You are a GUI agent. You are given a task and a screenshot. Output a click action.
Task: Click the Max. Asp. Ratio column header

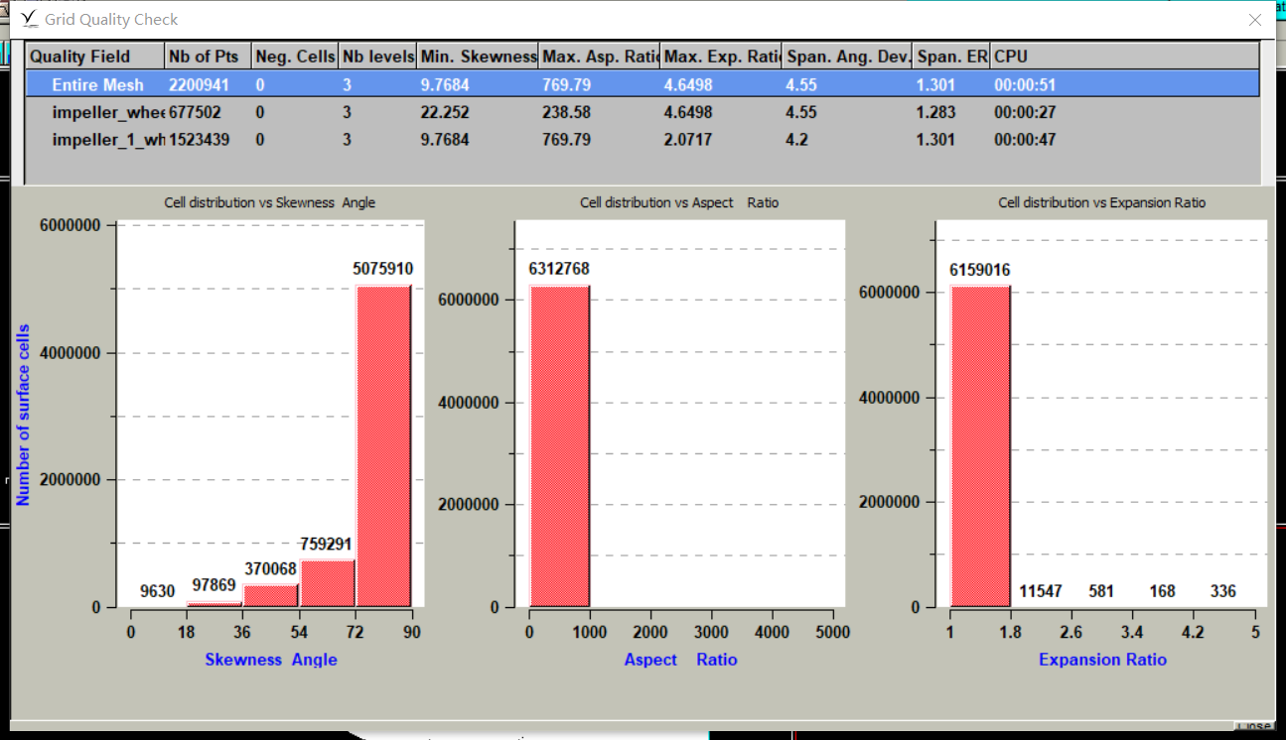600,57
